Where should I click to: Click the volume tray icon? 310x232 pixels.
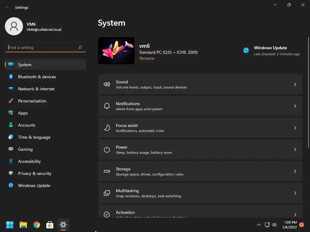point(274,225)
